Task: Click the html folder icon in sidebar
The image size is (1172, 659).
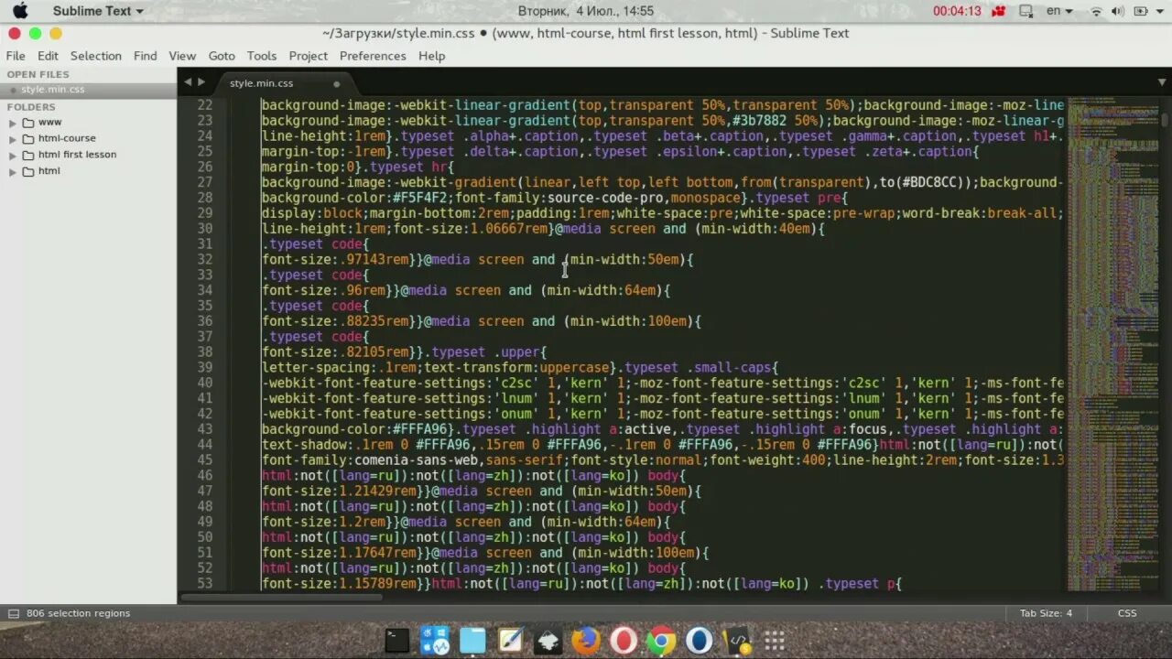Action: [x=28, y=171]
